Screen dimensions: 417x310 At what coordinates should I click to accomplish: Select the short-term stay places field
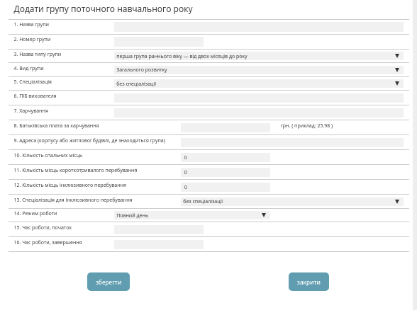(226, 172)
